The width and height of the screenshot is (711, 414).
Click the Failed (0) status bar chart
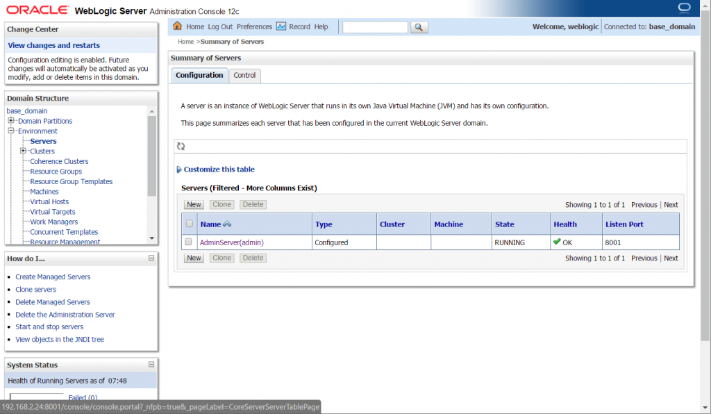click(83, 397)
